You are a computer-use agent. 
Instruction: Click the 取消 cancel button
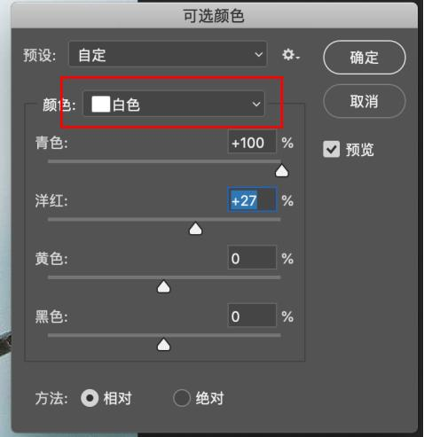[x=365, y=101]
